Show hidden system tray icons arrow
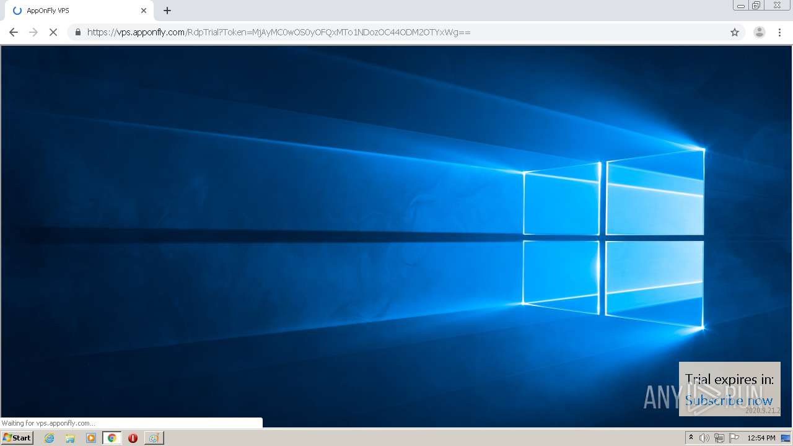The width and height of the screenshot is (793, 446). [691, 438]
